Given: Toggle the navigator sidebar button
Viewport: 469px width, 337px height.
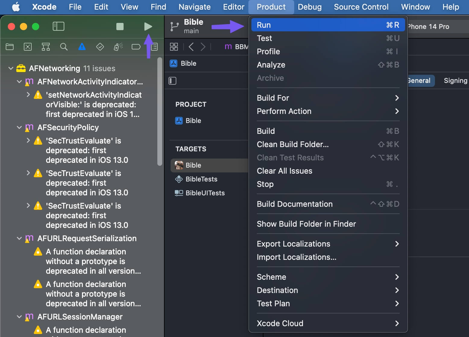Looking at the screenshot, I should (58, 26).
